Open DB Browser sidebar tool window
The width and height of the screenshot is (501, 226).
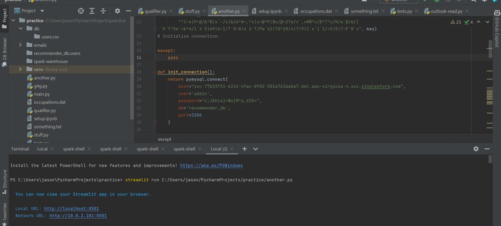pyautogui.click(x=4, y=52)
